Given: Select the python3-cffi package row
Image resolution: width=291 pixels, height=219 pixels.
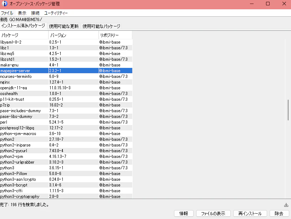Looking at the screenshot, I should pos(66,191).
